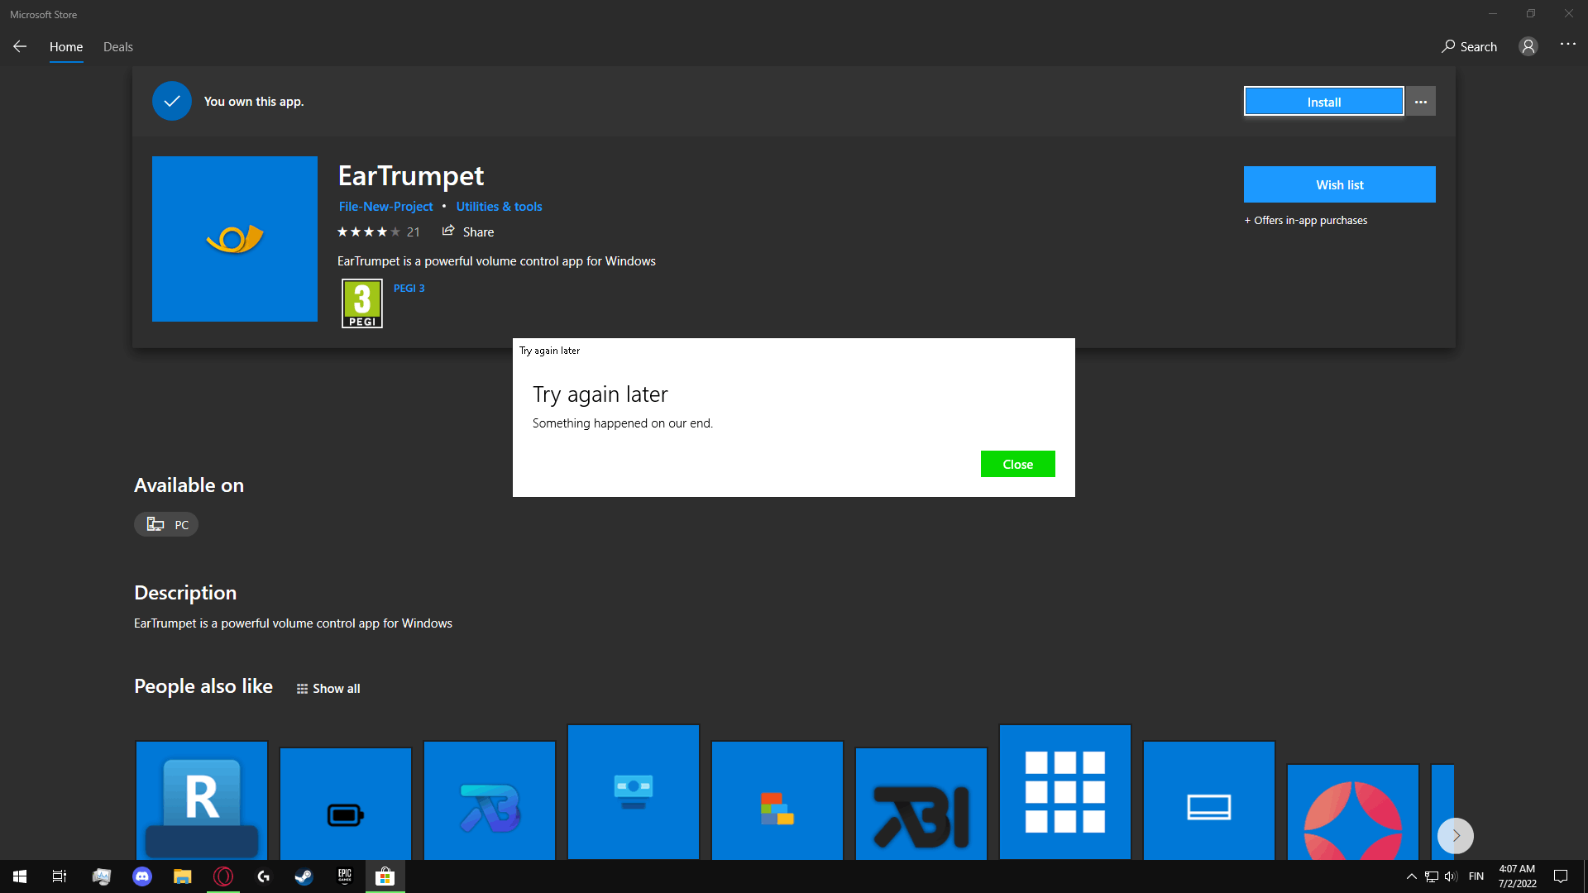Screen dimensions: 1588x893
Task: Open the top-right See more ellipsis menu
Action: 1567,45
